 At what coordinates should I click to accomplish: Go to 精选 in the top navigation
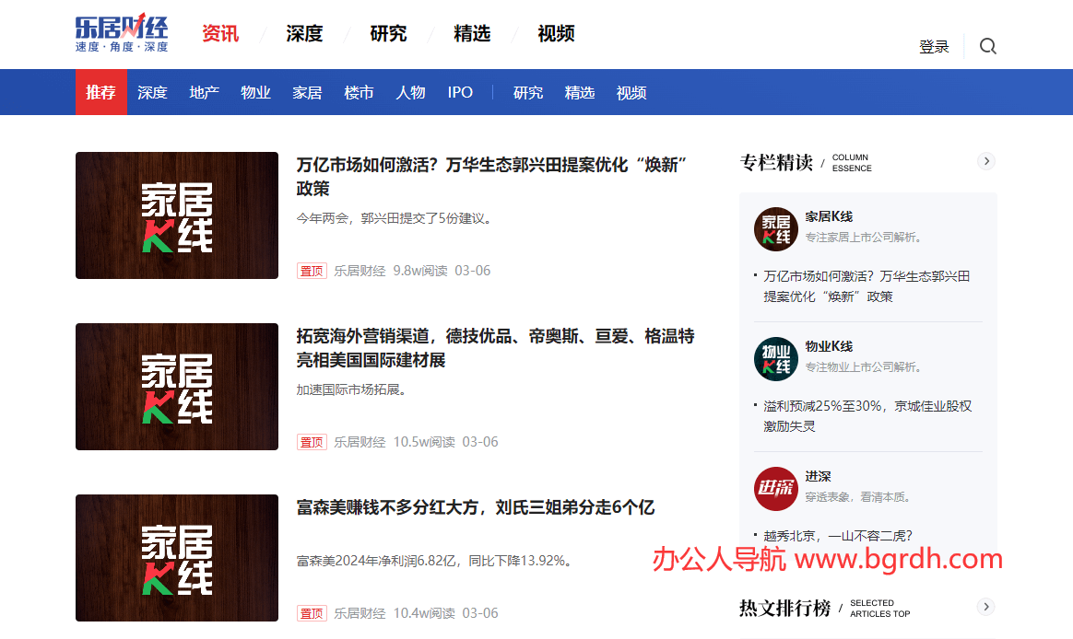click(472, 33)
